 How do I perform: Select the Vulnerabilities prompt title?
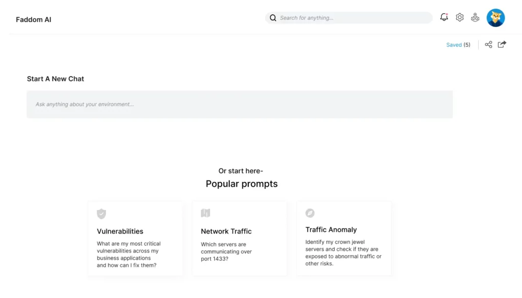120,231
